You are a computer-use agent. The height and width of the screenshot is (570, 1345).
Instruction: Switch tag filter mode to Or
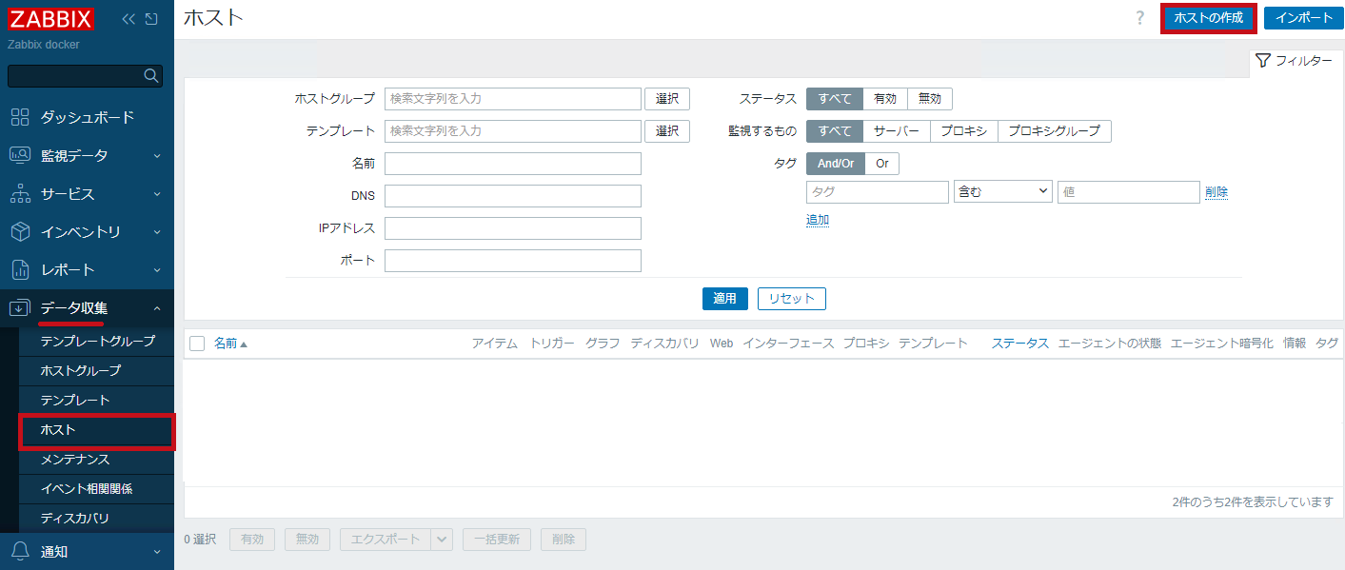(x=882, y=164)
